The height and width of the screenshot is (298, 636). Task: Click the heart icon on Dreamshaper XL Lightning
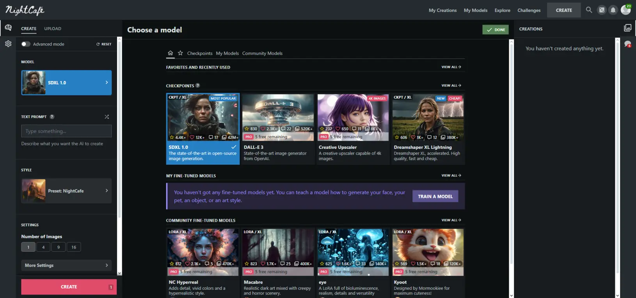(413, 138)
